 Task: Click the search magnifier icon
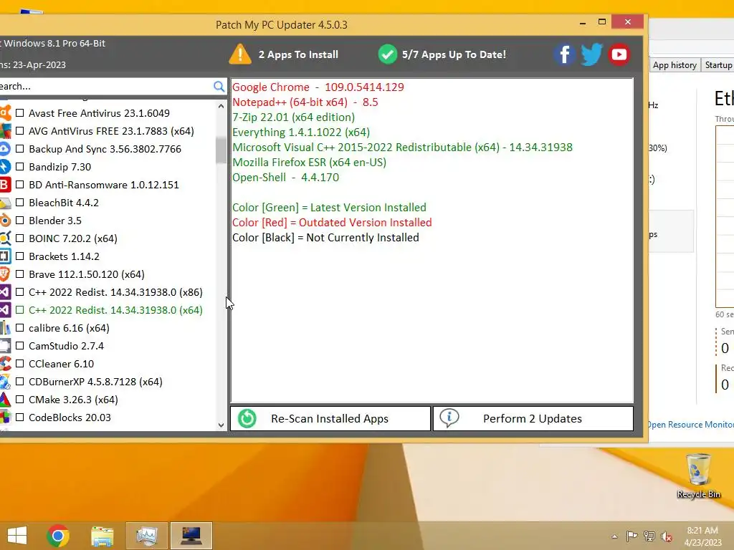tap(219, 86)
